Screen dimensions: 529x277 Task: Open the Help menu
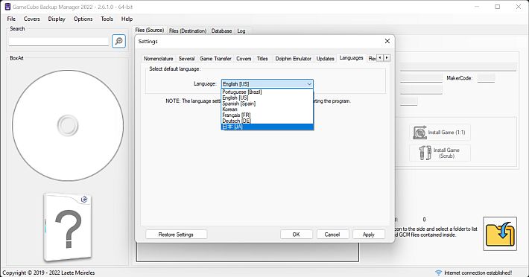[x=127, y=19]
